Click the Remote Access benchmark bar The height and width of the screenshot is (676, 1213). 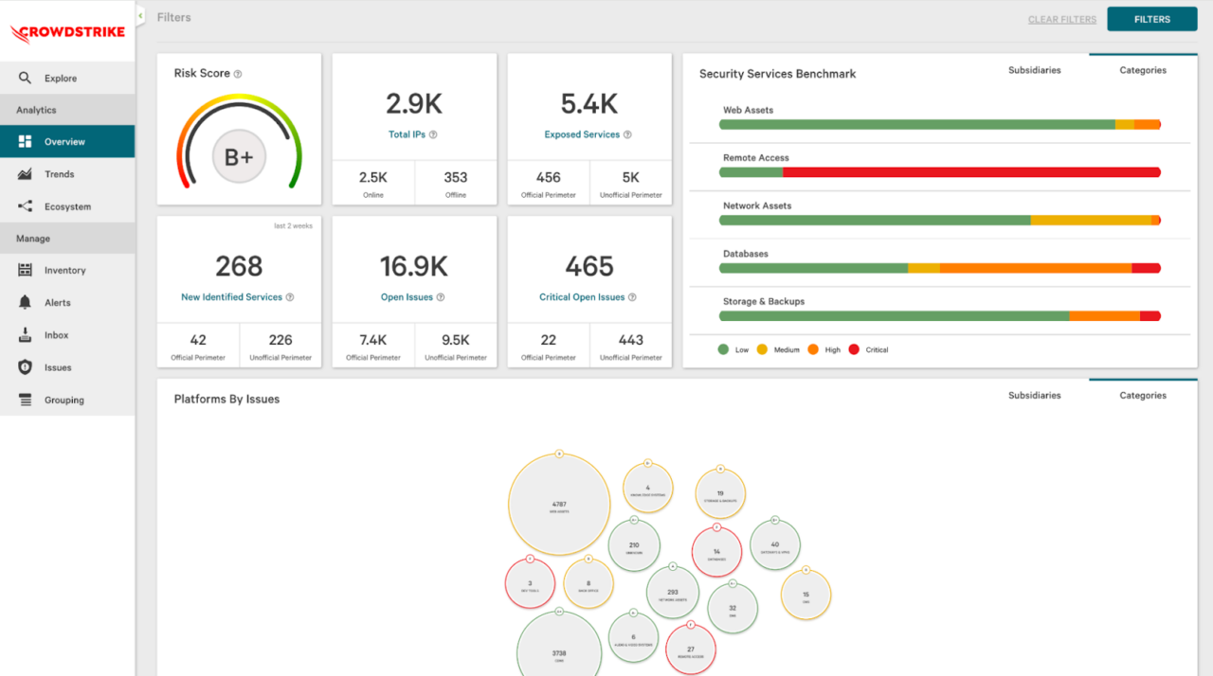939,172
